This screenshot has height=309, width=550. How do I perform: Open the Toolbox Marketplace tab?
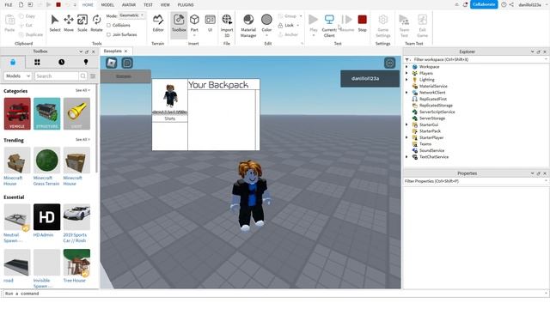pyautogui.click(x=13, y=62)
